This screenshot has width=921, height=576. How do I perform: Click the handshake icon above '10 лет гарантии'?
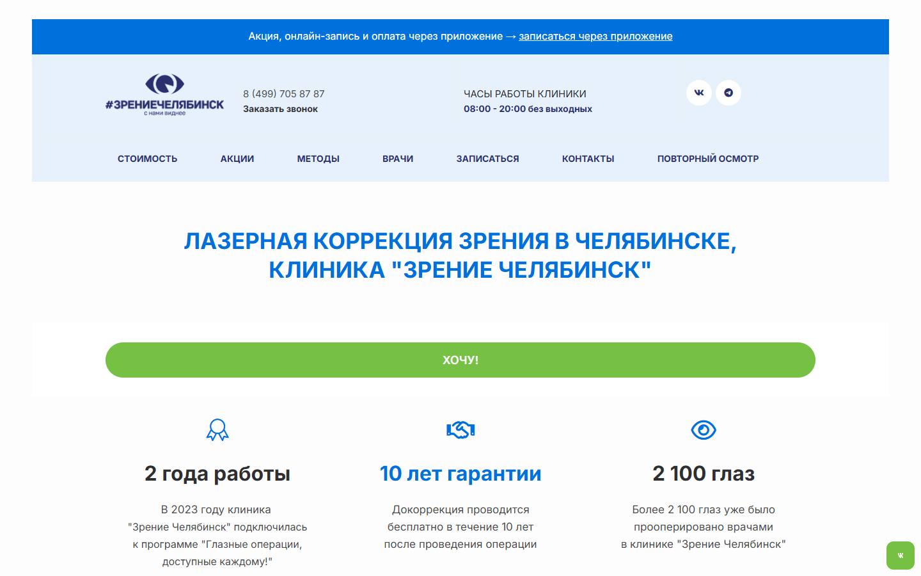pyautogui.click(x=460, y=430)
